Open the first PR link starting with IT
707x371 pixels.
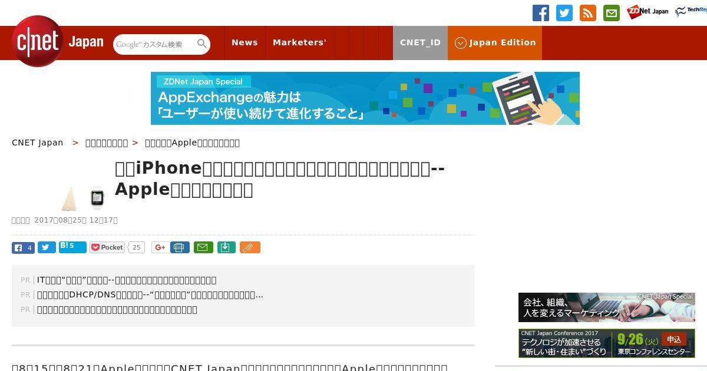(127, 280)
